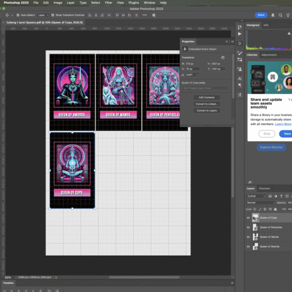This screenshot has height=292, width=292.
Task: Open the three-dots more options icon
Action: pyautogui.click(x=145, y=15)
